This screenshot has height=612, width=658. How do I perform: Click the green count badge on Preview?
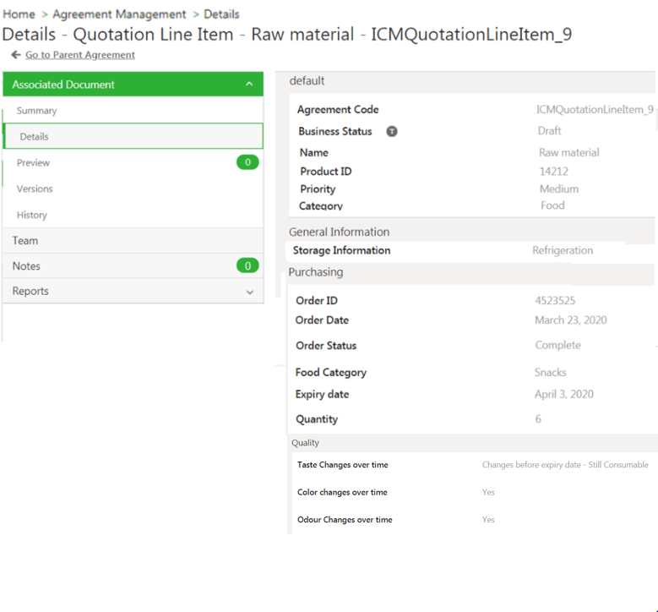tap(247, 162)
